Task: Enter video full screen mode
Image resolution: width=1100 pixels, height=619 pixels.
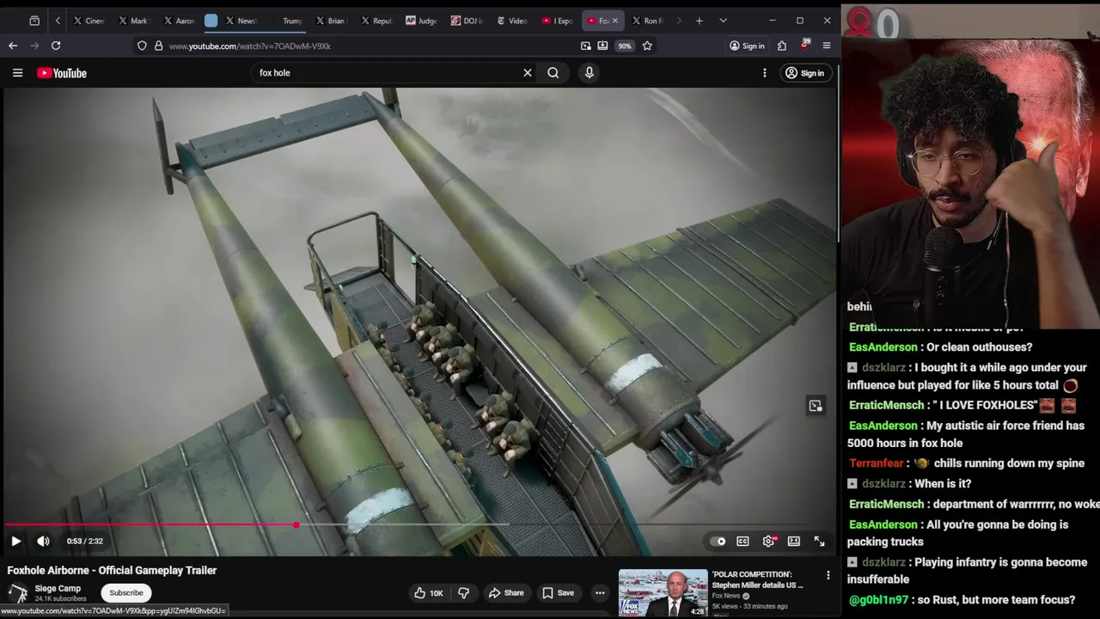Action: click(820, 541)
